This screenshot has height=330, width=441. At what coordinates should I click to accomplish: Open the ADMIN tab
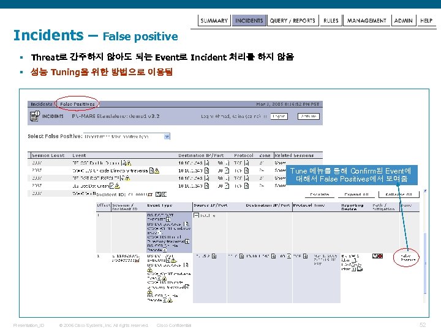click(403, 21)
